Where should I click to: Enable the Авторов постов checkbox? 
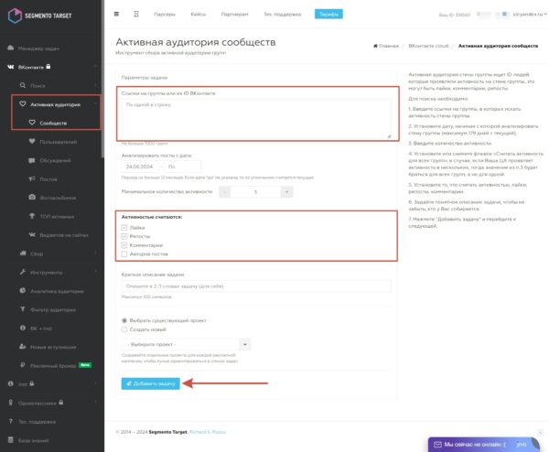coord(124,253)
